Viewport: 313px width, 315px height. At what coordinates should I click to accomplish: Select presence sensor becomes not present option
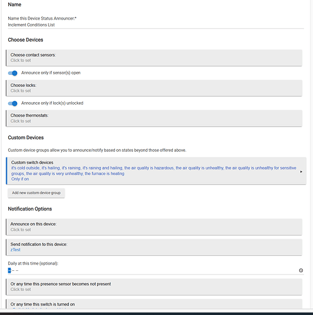coord(154,287)
